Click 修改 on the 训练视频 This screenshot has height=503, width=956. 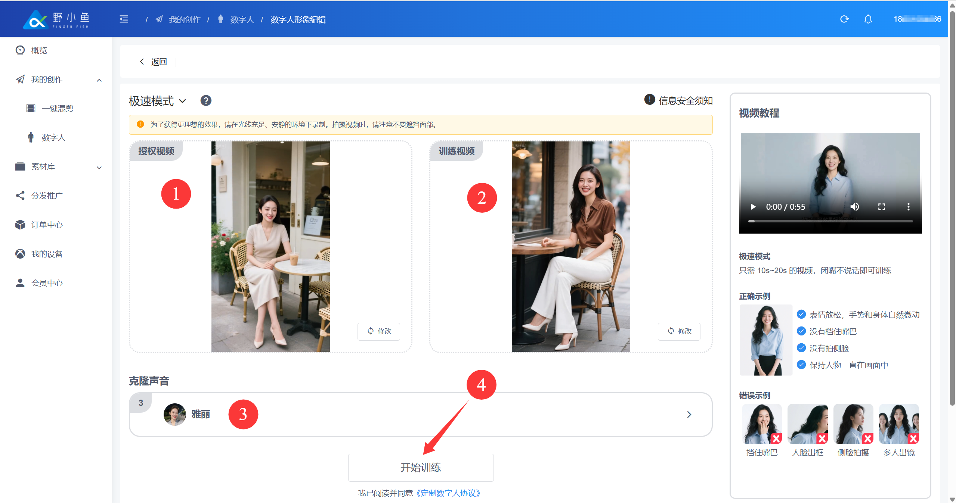[x=679, y=331]
